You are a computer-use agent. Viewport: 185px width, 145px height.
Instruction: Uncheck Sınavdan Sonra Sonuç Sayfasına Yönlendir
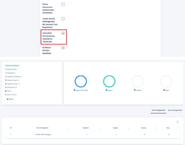click(63, 33)
